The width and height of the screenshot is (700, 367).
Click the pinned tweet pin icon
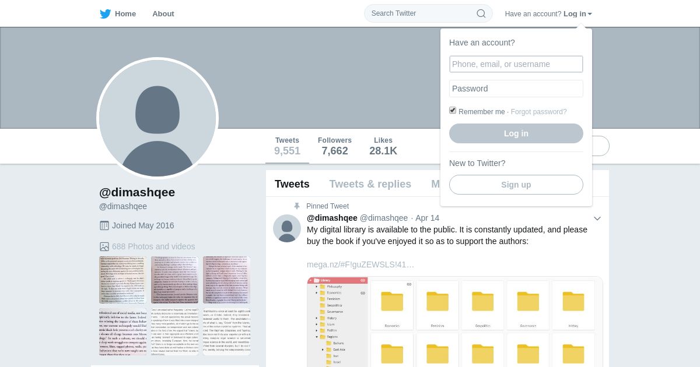pos(296,206)
